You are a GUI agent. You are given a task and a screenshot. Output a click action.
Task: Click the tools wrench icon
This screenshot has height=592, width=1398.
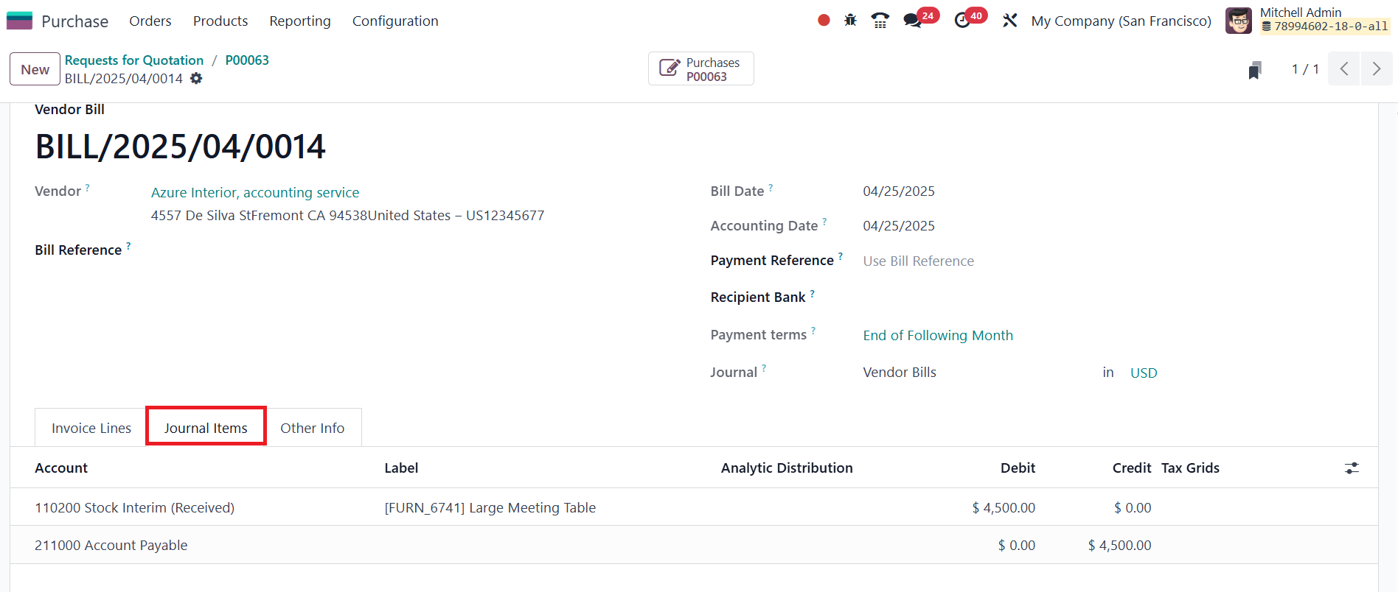tap(1009, 21)
